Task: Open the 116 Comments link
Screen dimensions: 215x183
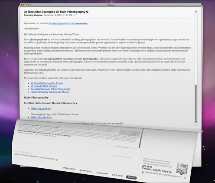Action: pyautogui.click(x=79, y=23)
